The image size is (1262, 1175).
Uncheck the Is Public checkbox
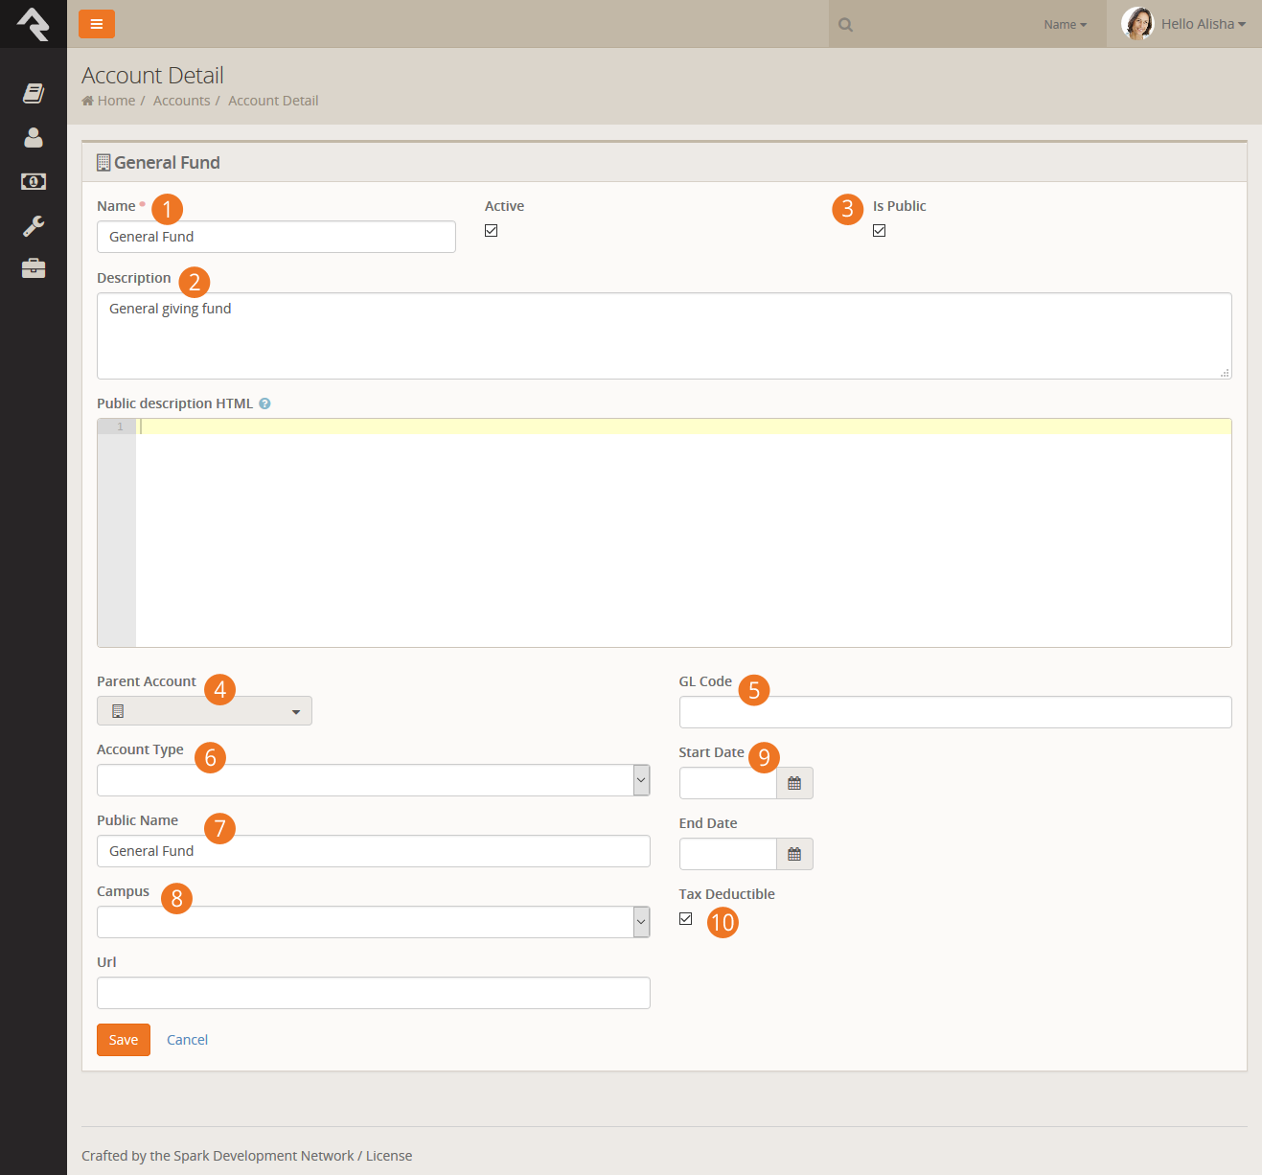(880, 231)
